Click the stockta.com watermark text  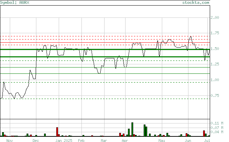(x=196, y=2)
